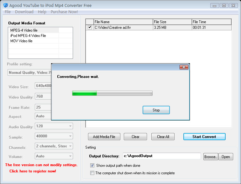Screen dimensions: 241x184
Task: Open the Video Size combo box
Action: (43, 86)
